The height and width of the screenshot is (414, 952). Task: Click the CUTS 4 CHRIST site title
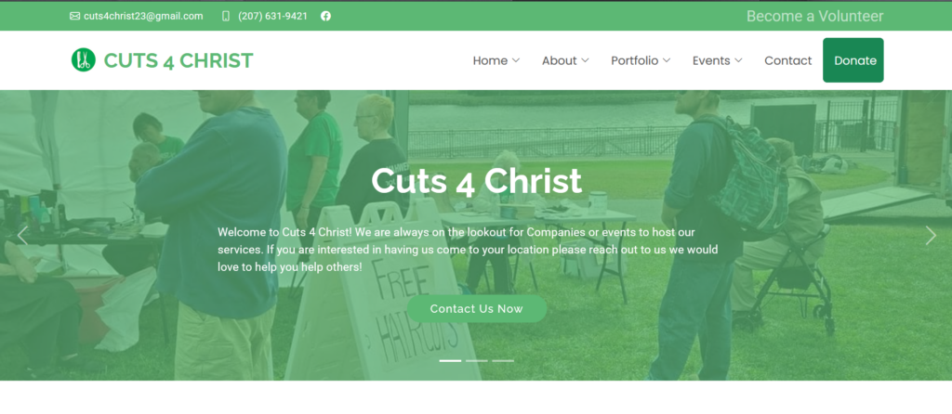[x=178, y=60]
